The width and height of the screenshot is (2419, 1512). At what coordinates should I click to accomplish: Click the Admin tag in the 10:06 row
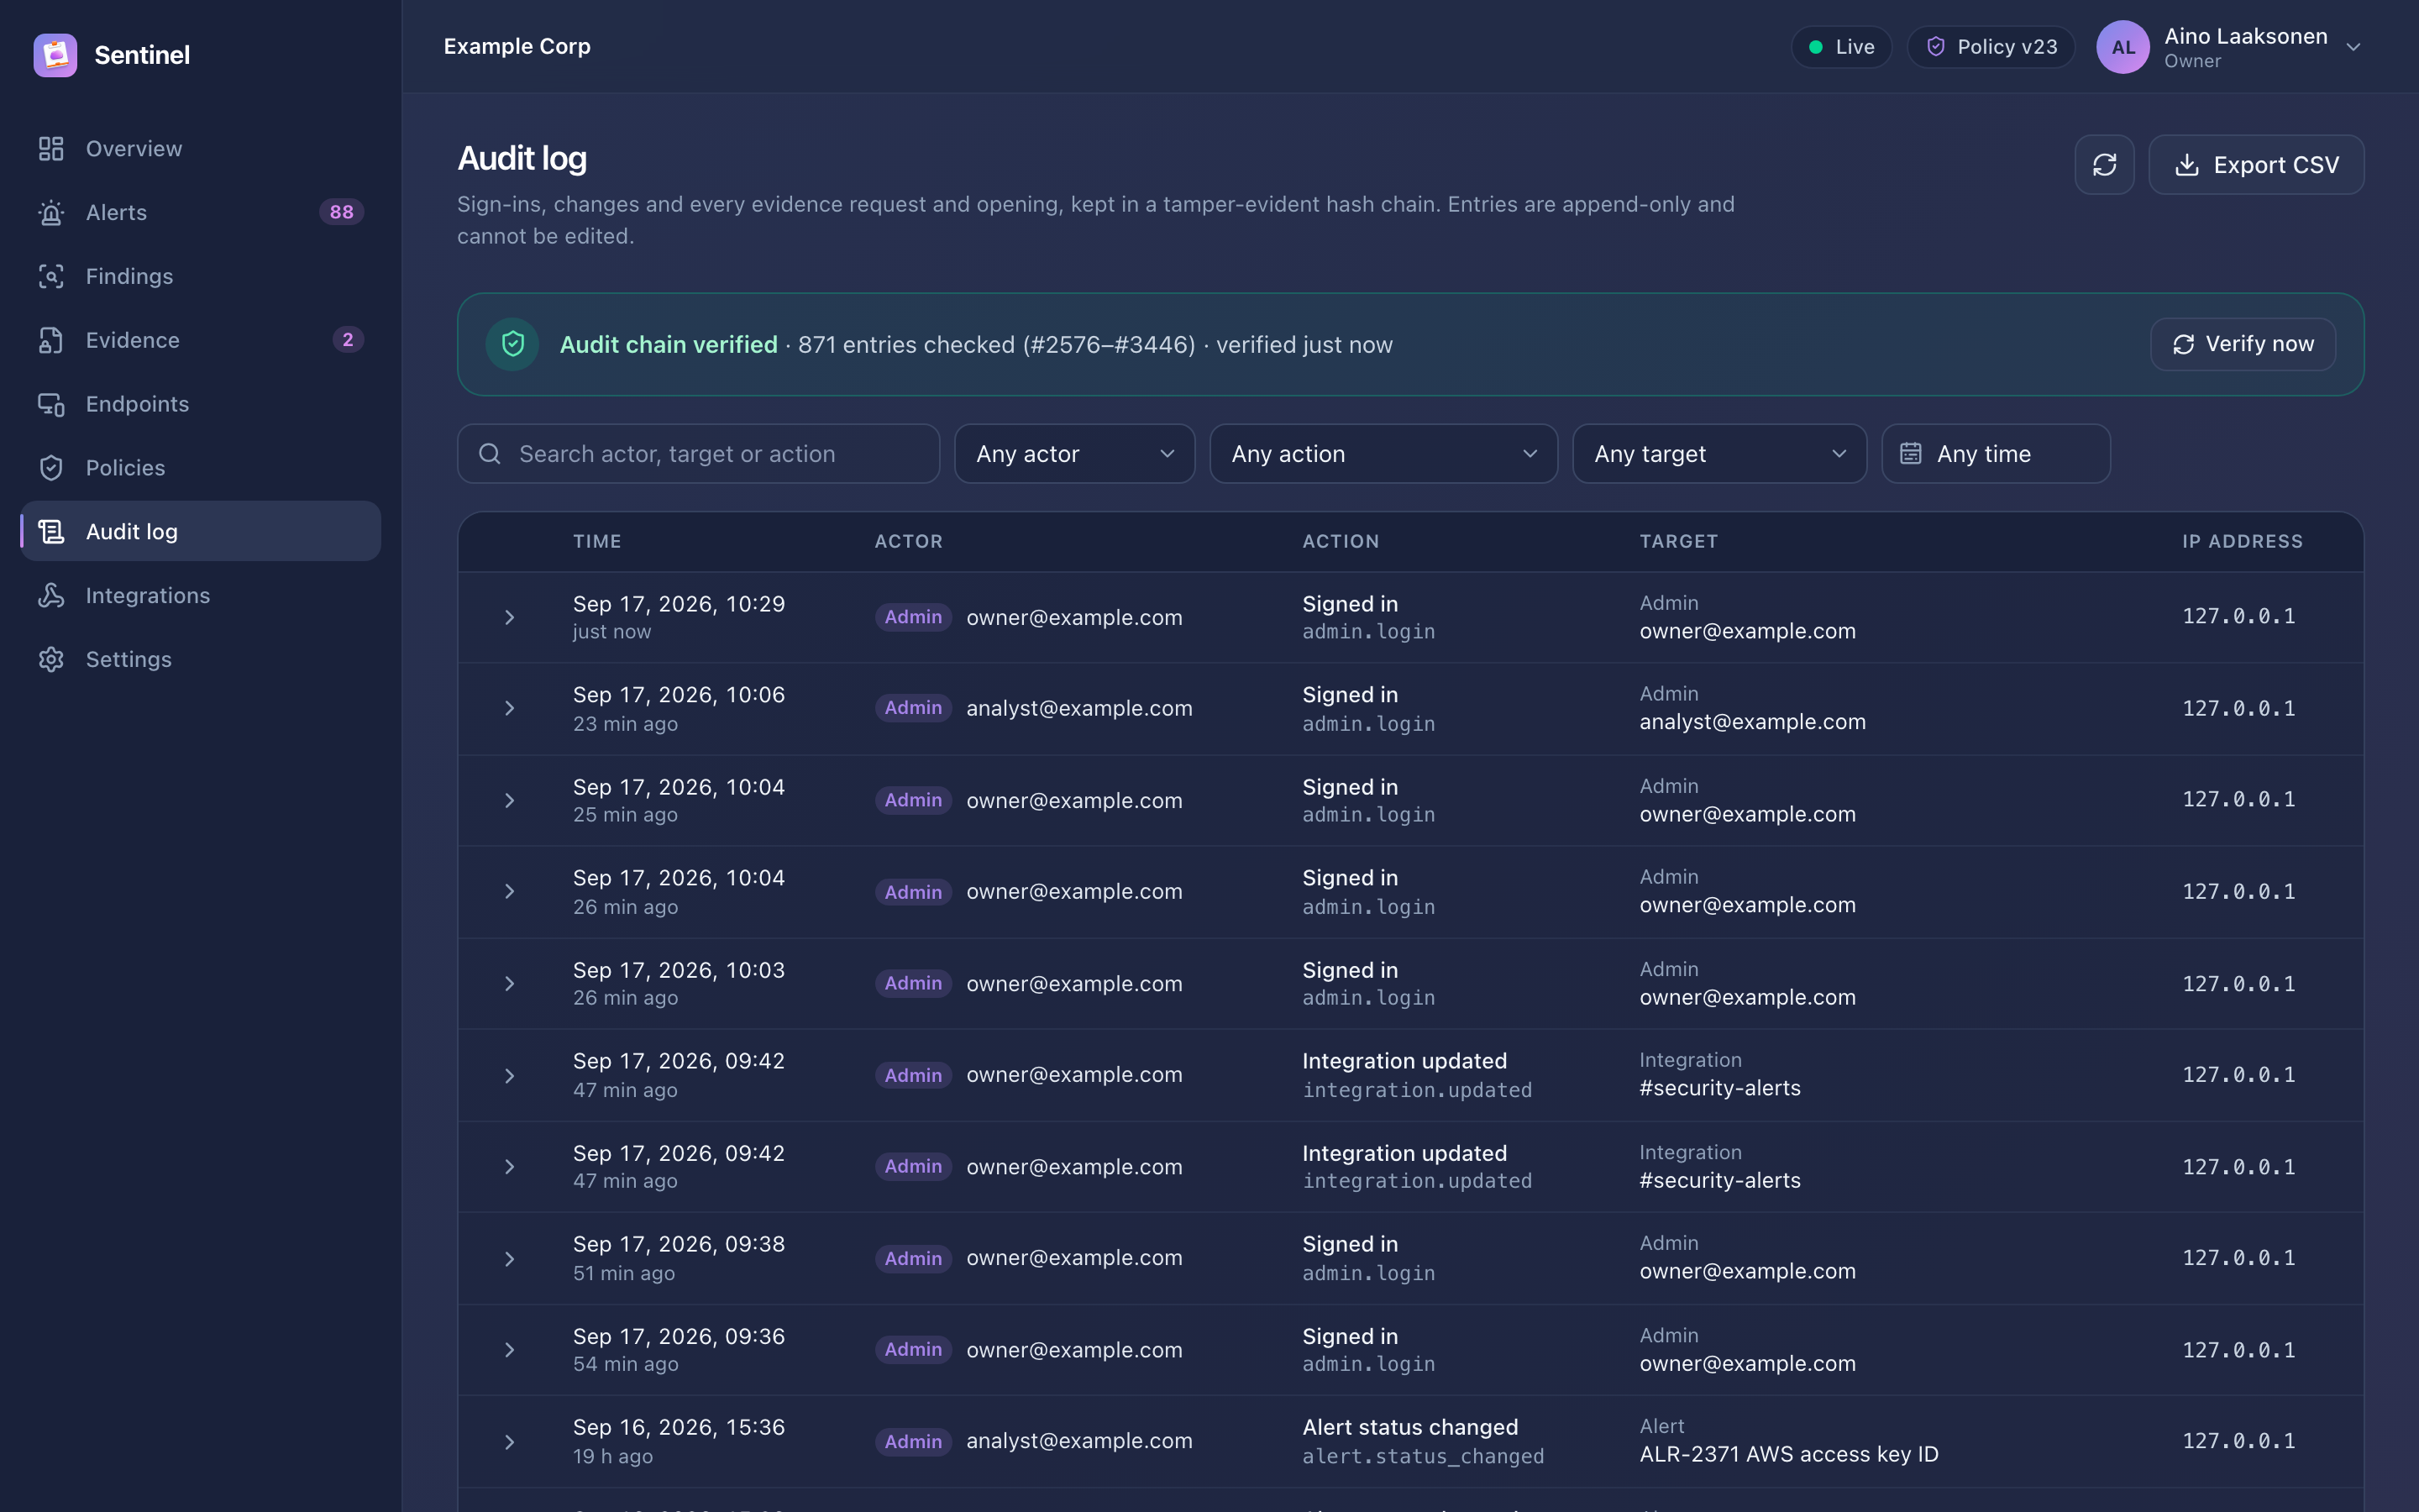[914, 708]
